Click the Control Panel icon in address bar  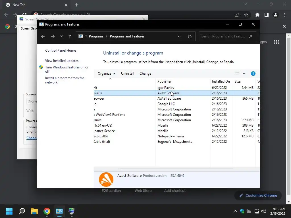[81, 36]
